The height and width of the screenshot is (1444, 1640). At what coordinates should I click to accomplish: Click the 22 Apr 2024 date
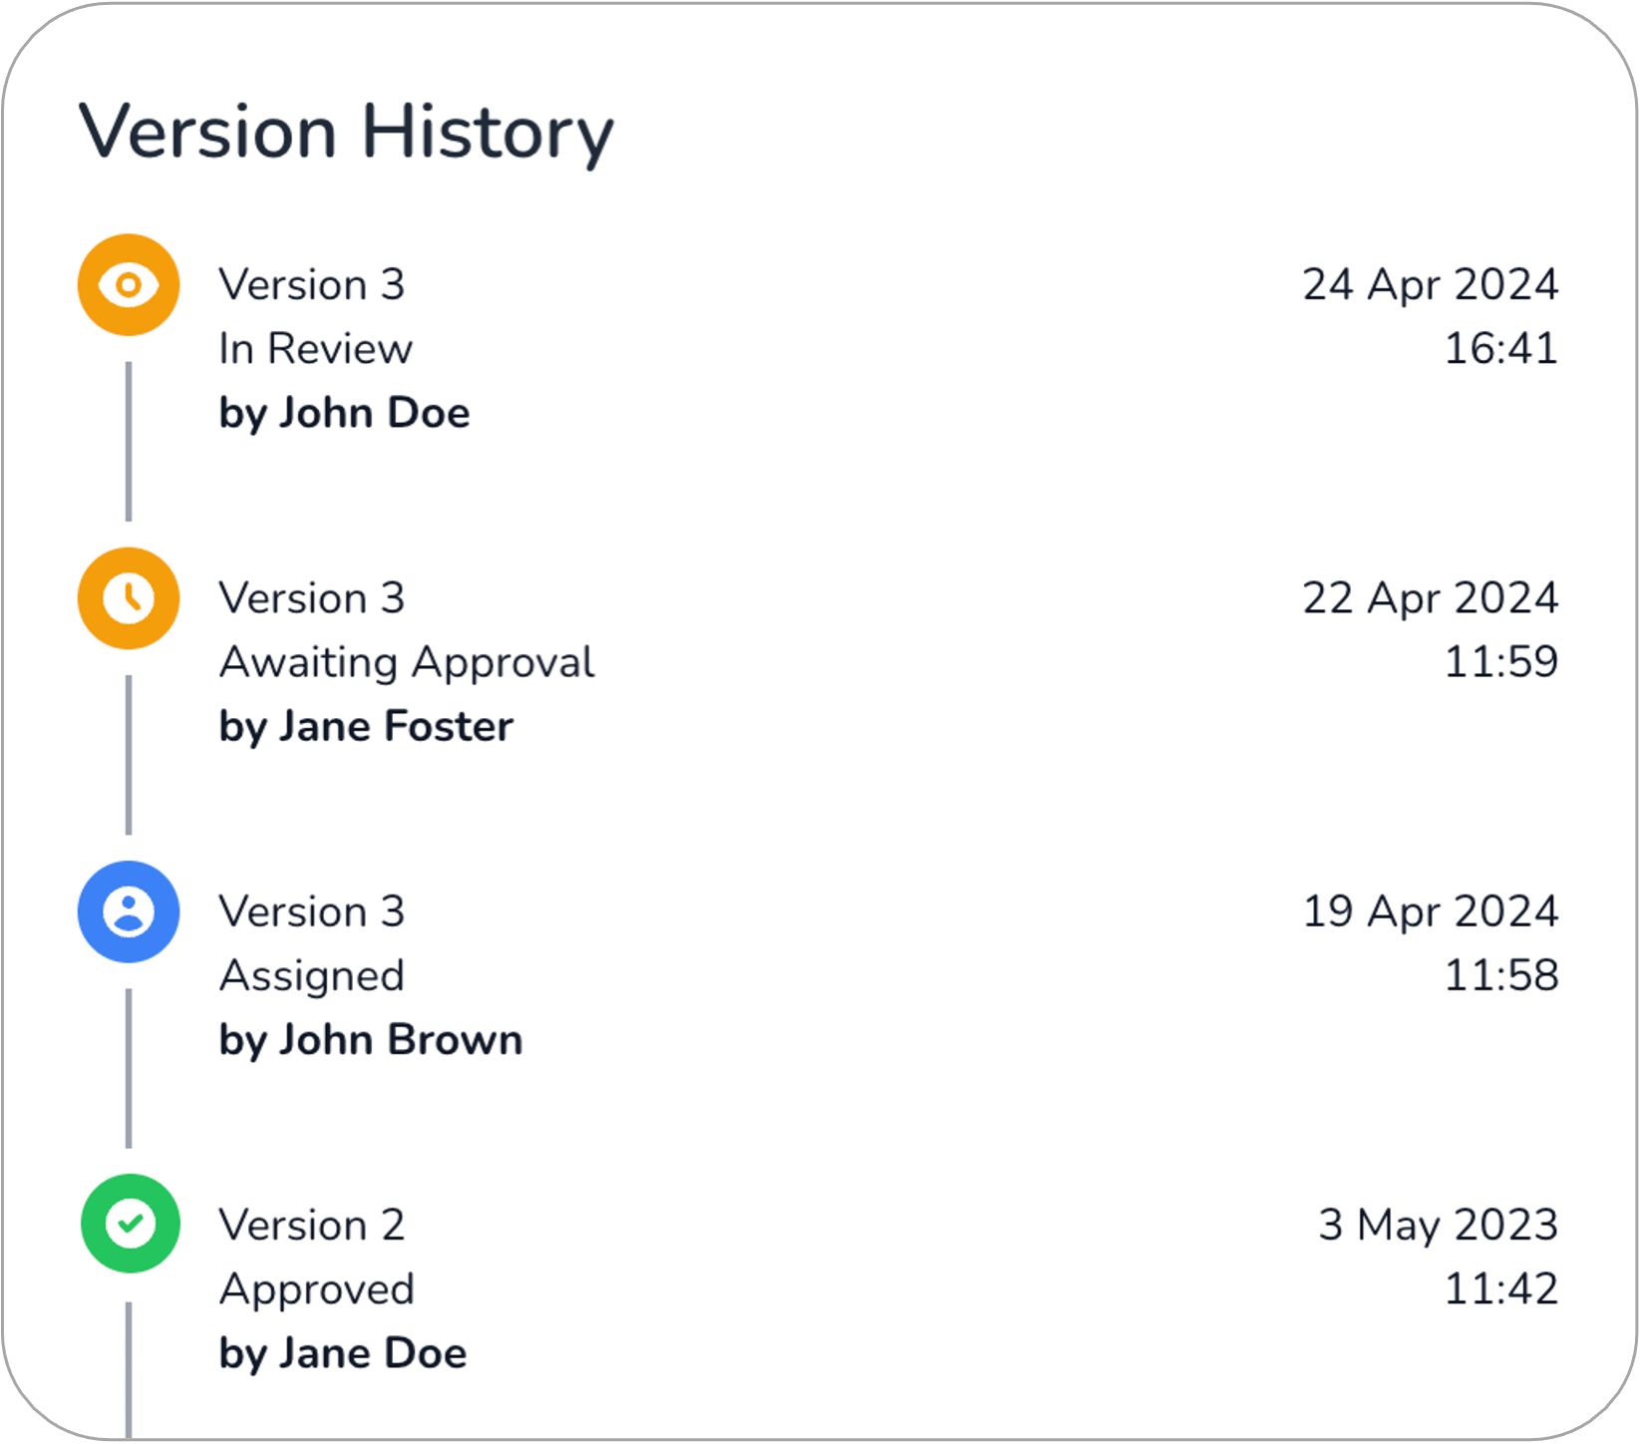pos(1431,598)
